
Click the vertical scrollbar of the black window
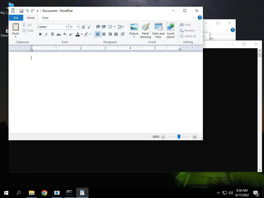[260, 110]
